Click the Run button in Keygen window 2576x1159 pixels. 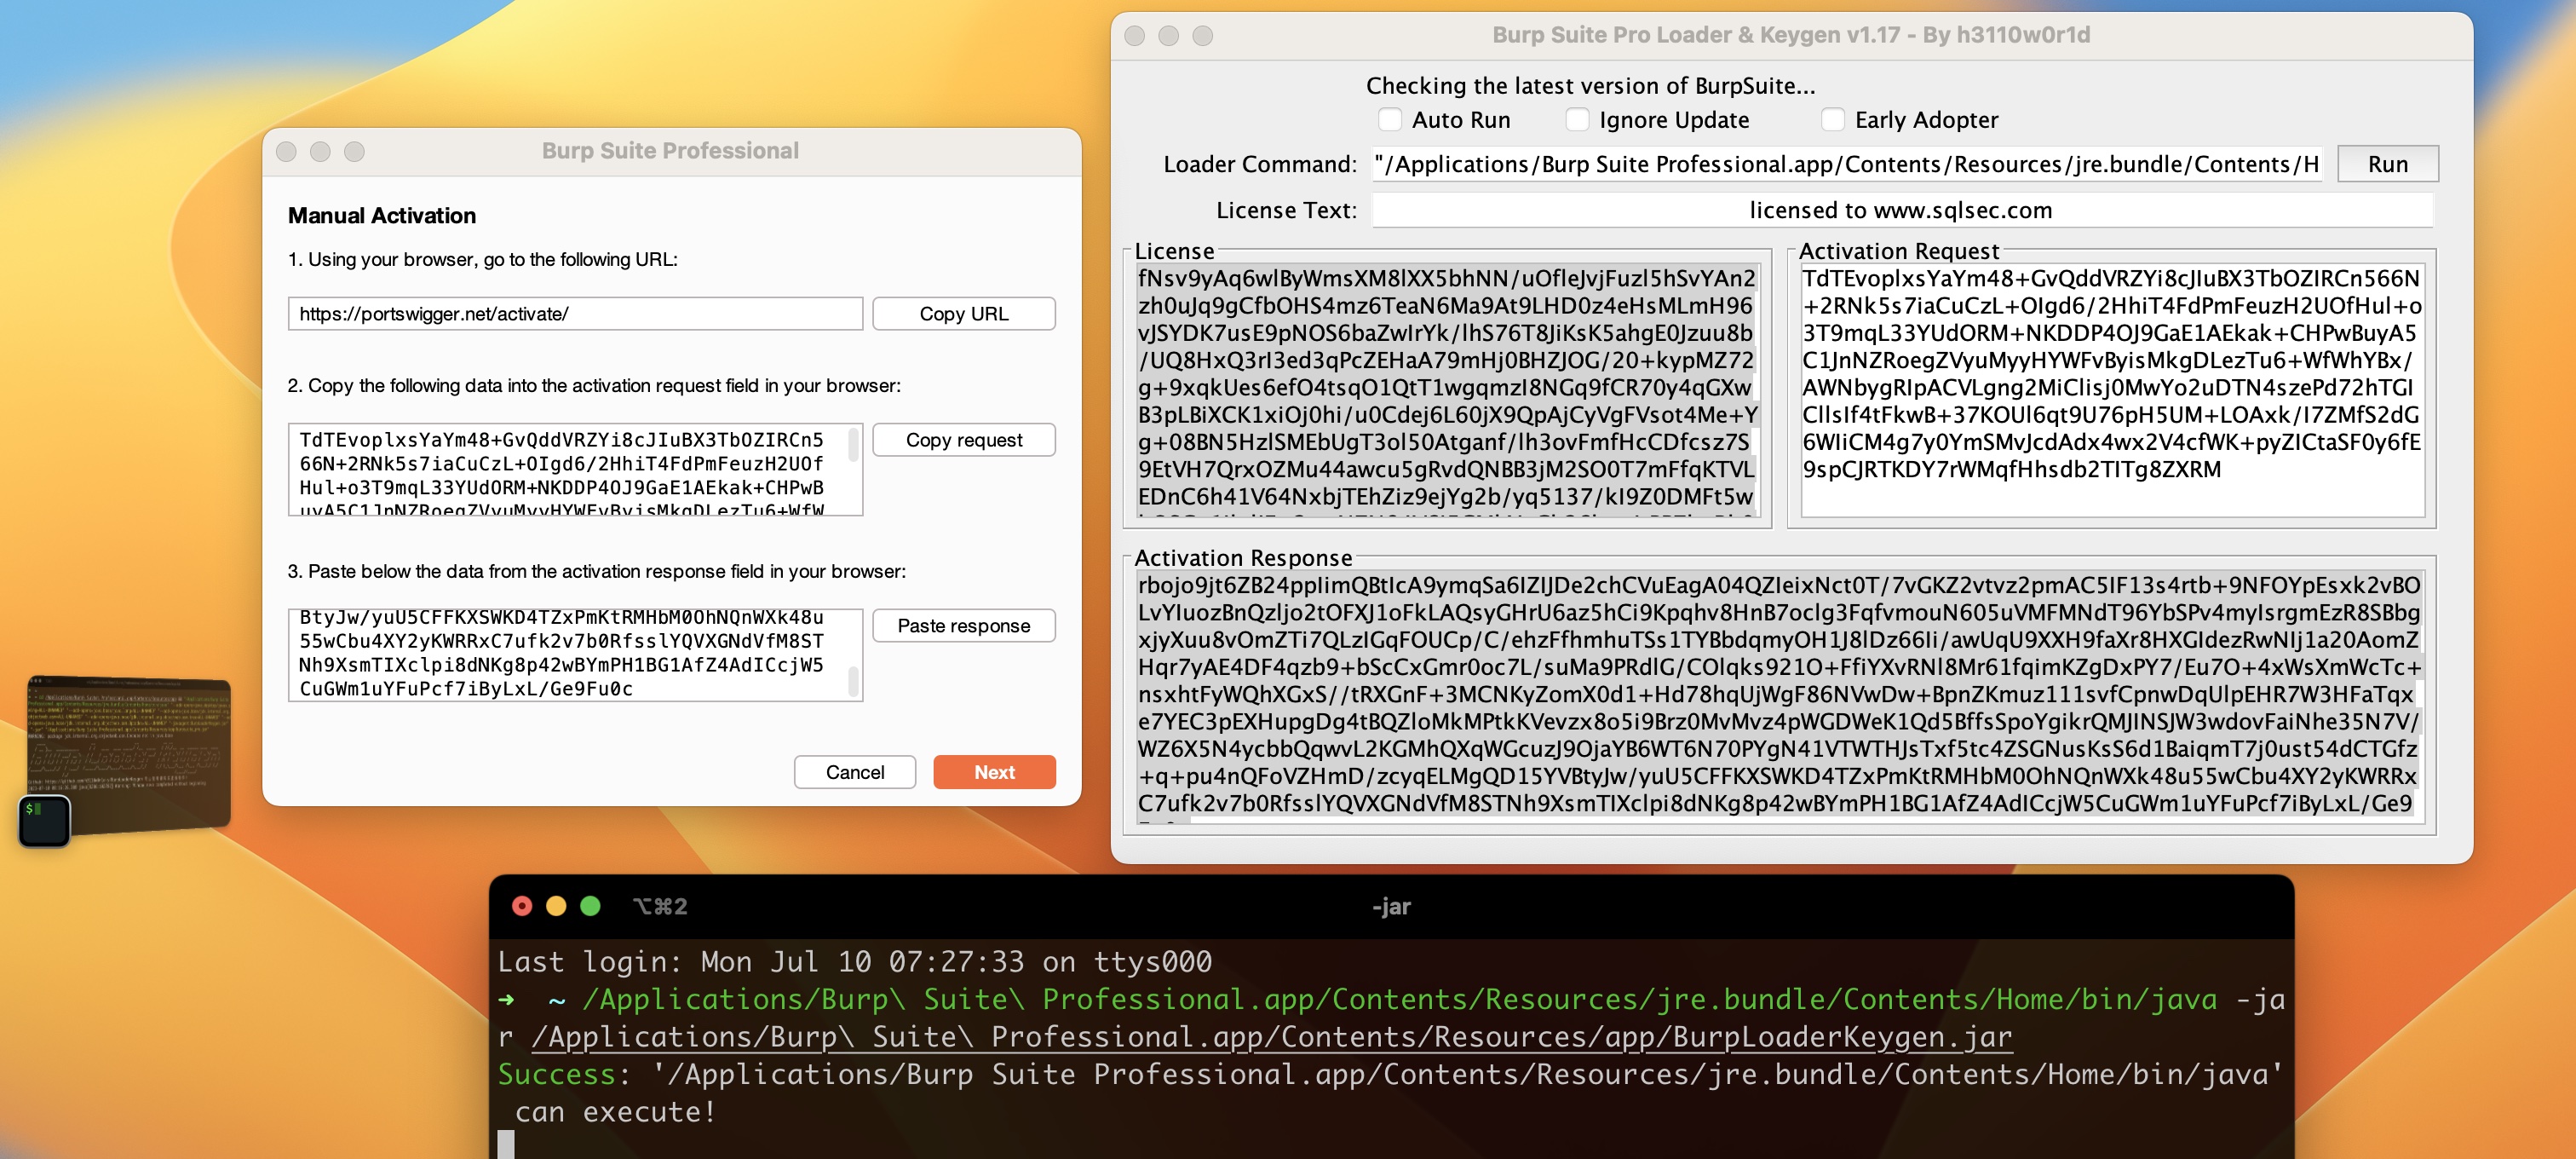[2387, 164]
